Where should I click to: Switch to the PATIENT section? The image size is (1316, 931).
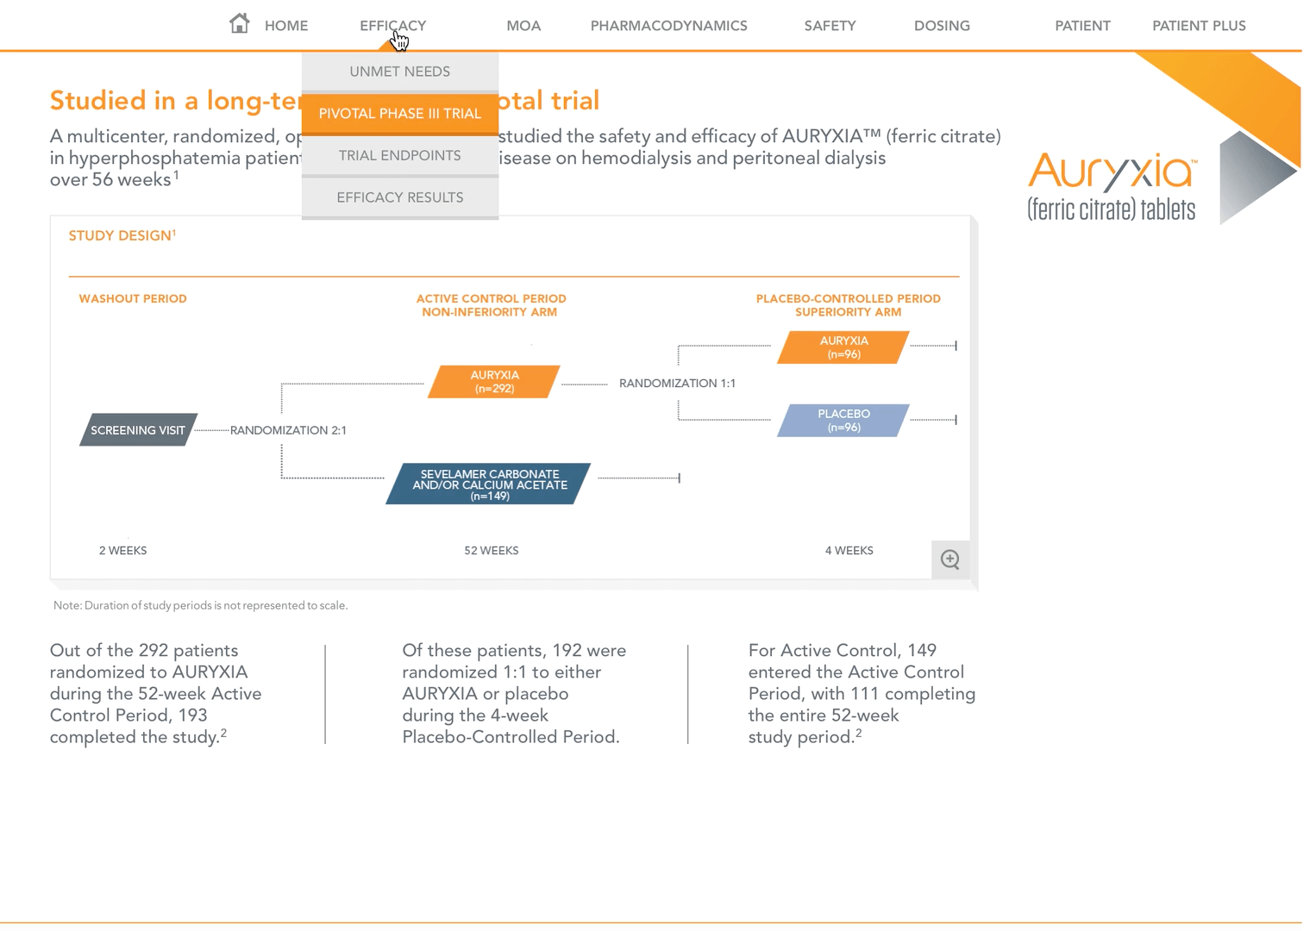1082,26
